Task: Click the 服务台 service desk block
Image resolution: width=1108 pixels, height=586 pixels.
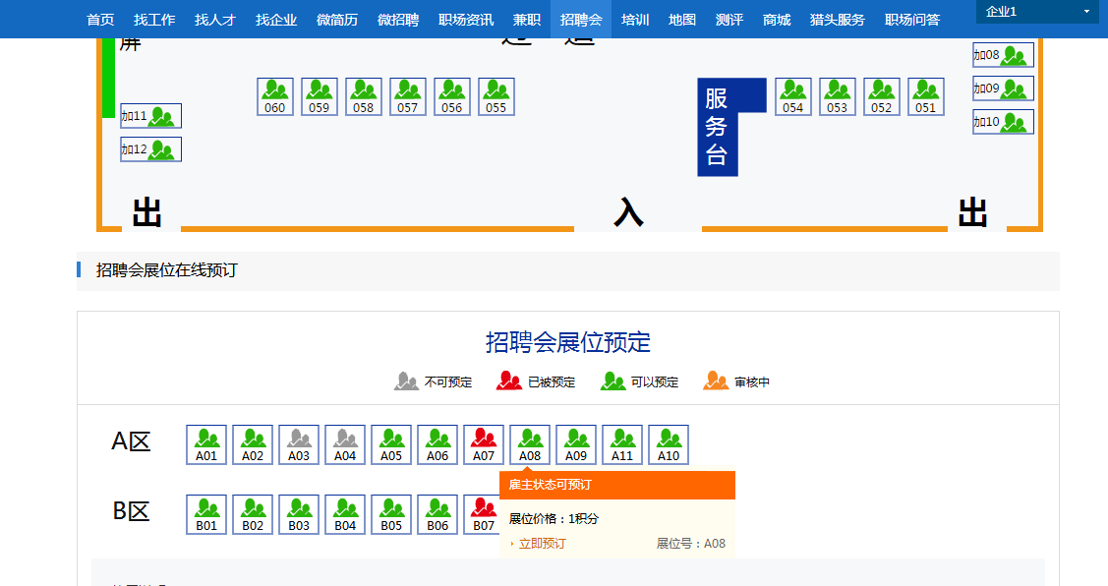Action: tap(717, 127)
